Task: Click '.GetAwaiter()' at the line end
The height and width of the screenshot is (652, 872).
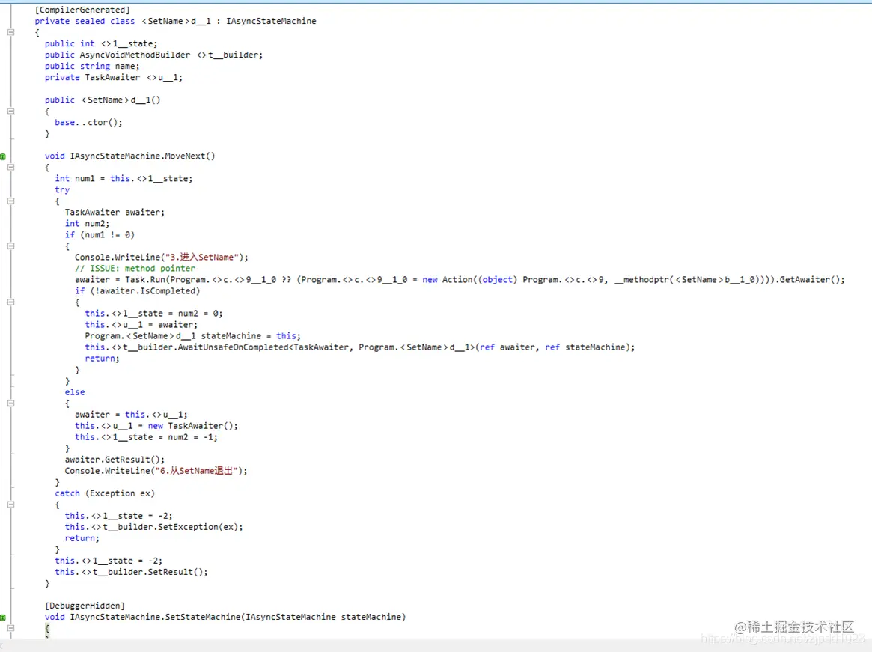Action: (810, 280)
